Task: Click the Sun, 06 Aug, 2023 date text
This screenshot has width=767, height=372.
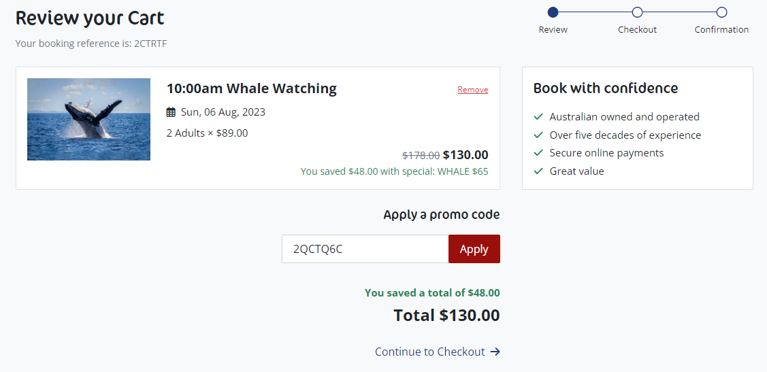Action: point(223,112)
